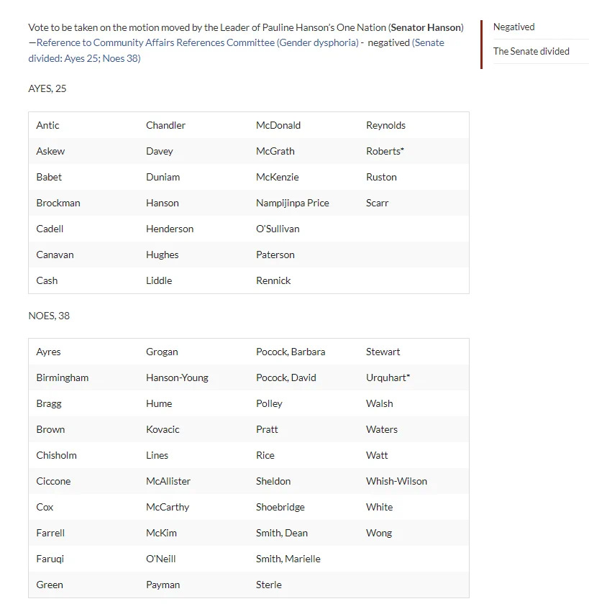Select 'Brown' in the Noes table
The image size is (589, 609).
point(50,429)
